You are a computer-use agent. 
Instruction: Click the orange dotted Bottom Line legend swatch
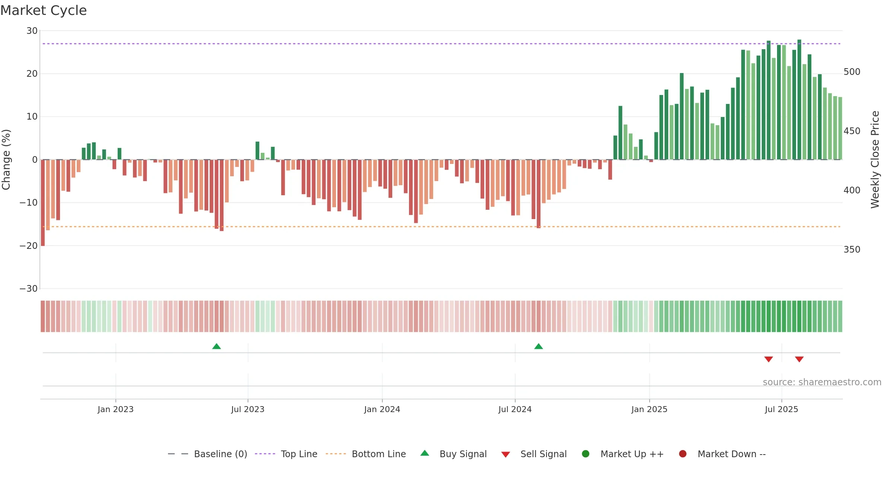tap(336, 454)
